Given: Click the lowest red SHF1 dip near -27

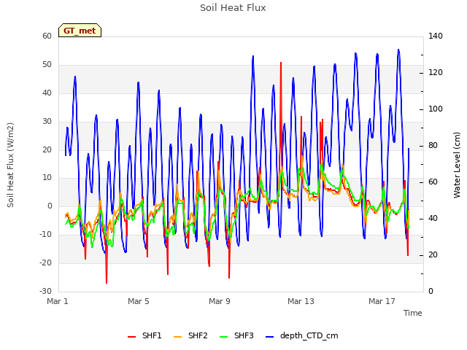Looking at the screenshot, I should tap(107, 281).
